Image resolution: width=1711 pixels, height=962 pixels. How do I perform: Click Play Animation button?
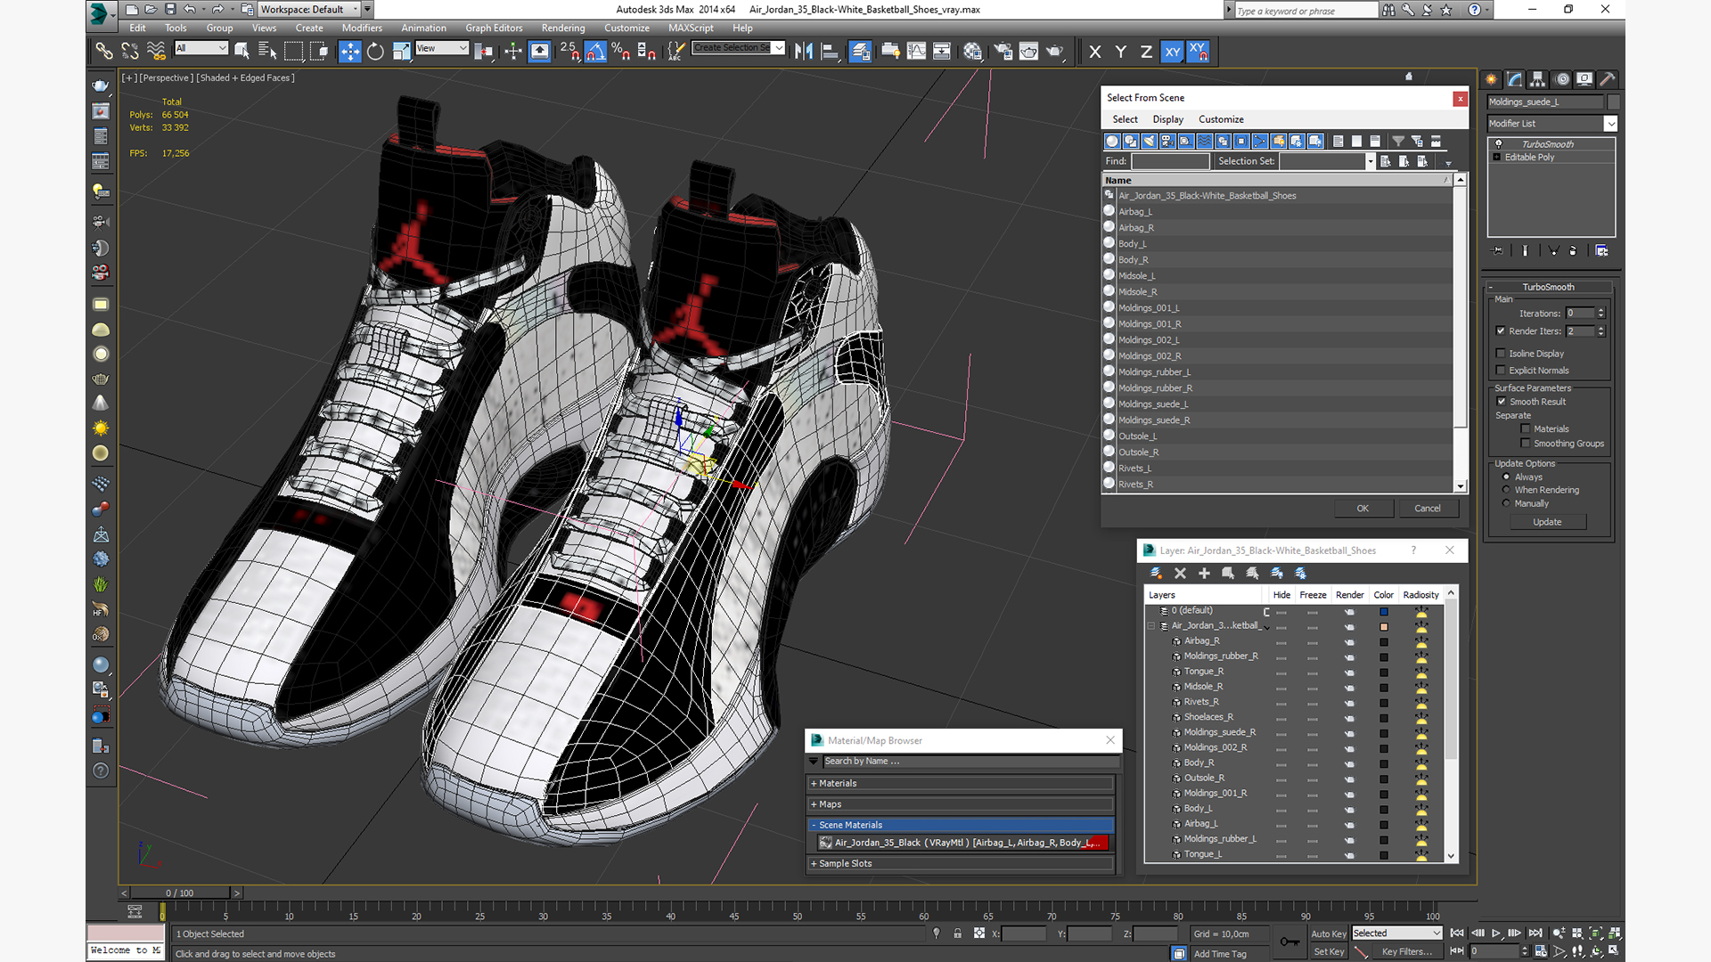click(x=1496, y=933)
